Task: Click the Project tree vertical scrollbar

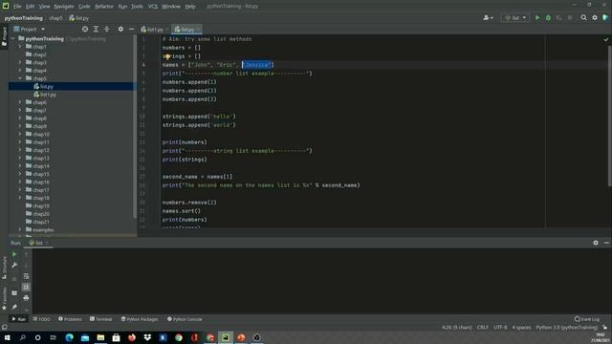Action: pos(135,127)
